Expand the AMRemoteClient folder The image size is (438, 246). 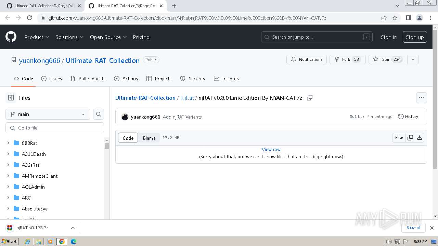(x=8, y=176)
